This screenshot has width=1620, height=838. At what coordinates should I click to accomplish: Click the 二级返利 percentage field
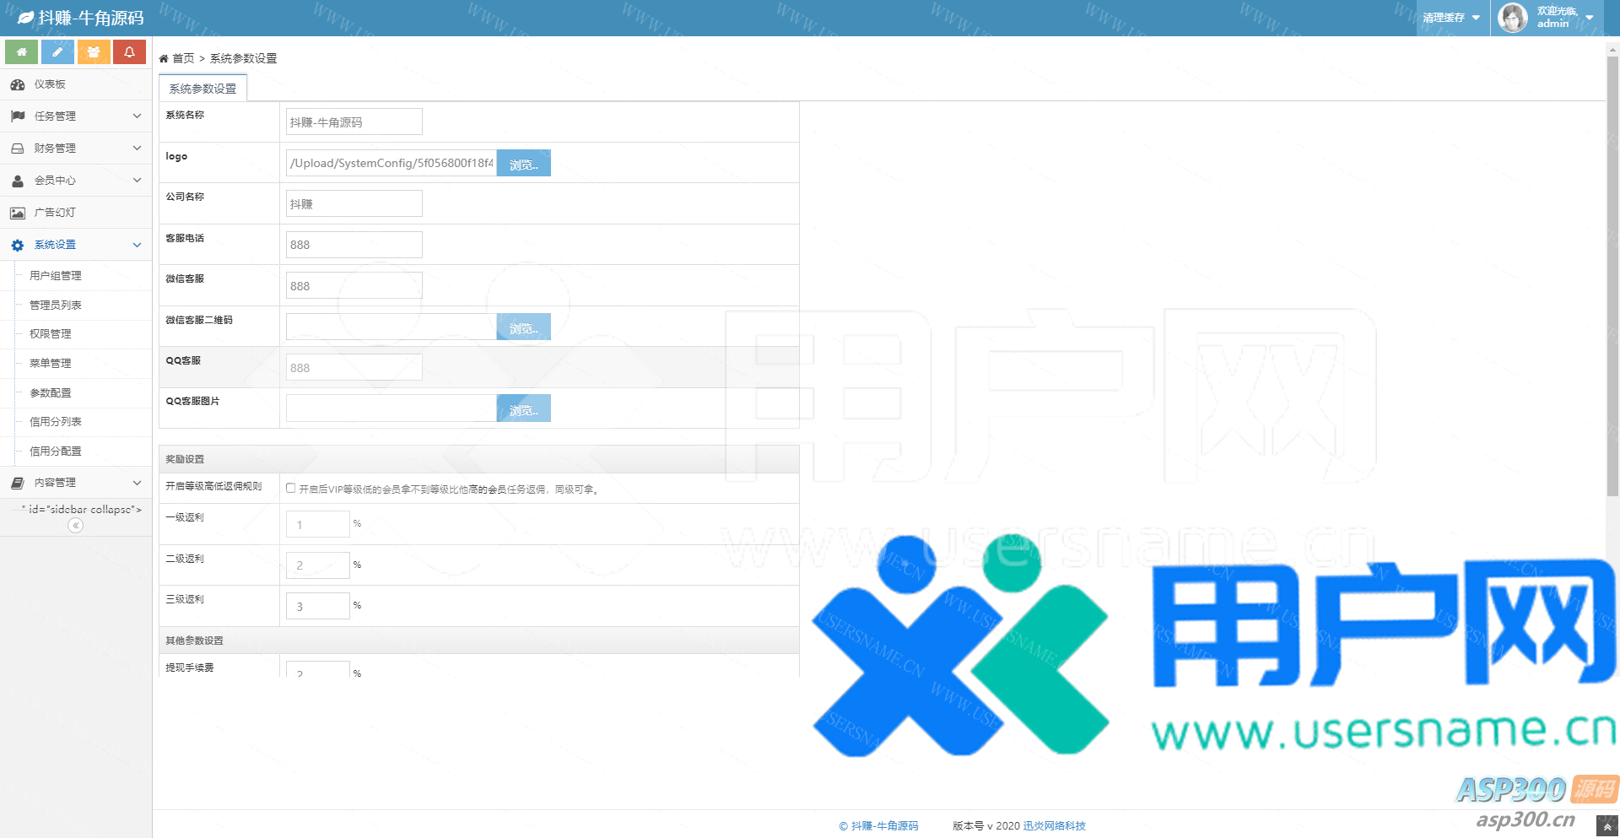tap(318, 565)
